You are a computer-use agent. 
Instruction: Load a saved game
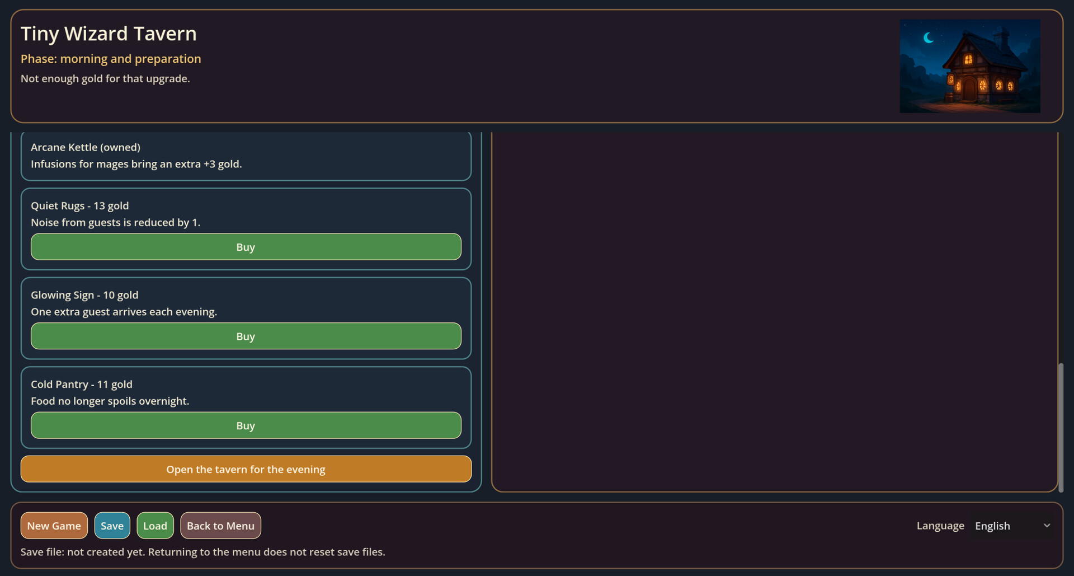tap(155, 526)
